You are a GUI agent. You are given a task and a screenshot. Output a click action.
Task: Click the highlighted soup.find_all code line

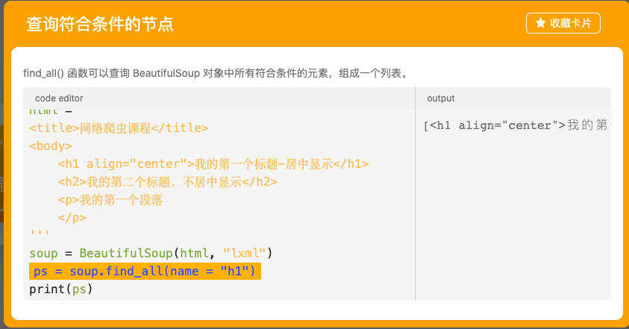coord(145,271)
